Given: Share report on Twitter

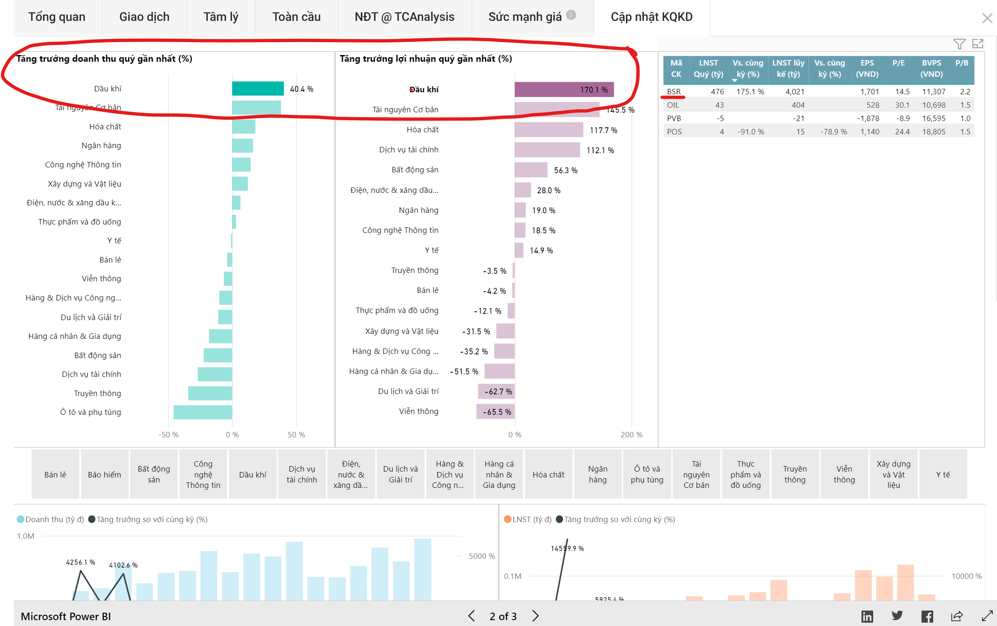Looking at the screenshot, I should click(897, 616).
